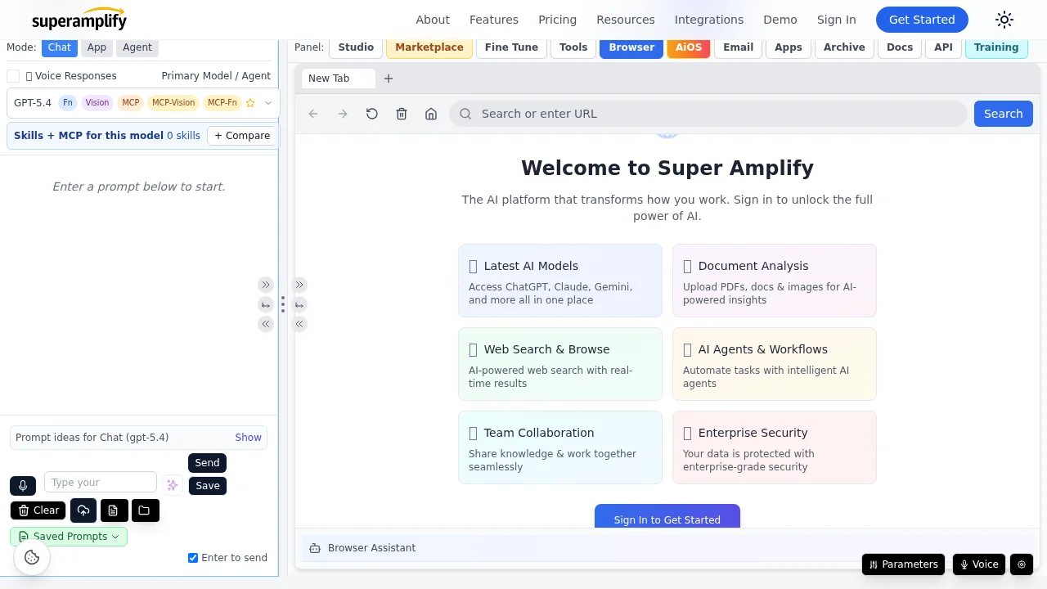The image size is (1047, 589).
Task: Open the gear settings icon bottom right
Action: [x=1021, y=564]
